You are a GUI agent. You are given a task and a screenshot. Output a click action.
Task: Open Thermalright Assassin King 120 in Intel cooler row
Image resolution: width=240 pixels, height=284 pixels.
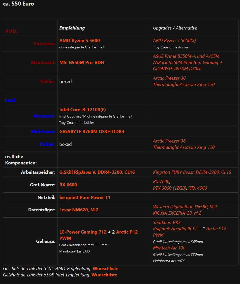pos(184,147)
